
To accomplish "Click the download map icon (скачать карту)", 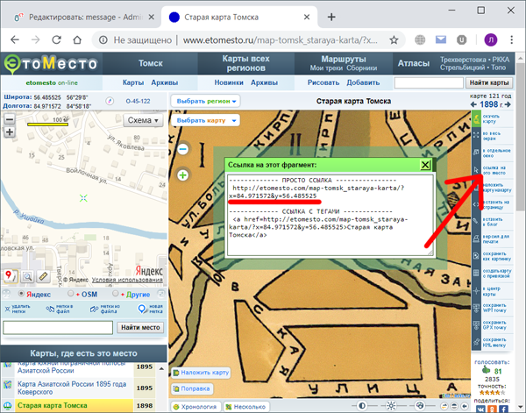I will tap(476, 118).
